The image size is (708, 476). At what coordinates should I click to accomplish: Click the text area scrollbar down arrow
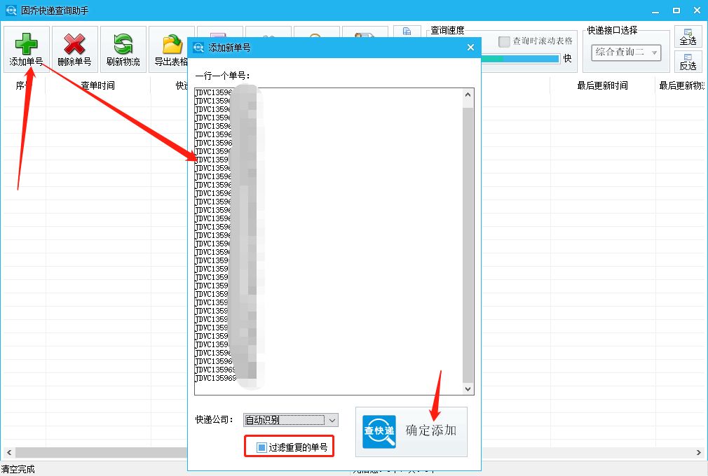[468, 388]
